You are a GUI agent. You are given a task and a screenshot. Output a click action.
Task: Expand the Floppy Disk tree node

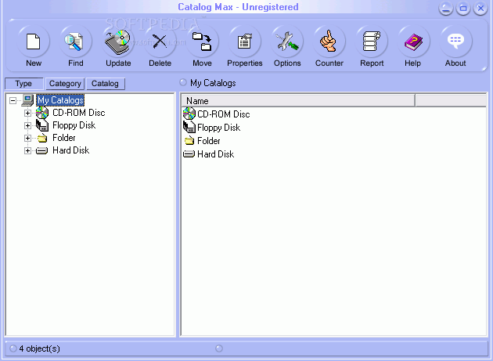pyautogui.click(x=27, y=125)
